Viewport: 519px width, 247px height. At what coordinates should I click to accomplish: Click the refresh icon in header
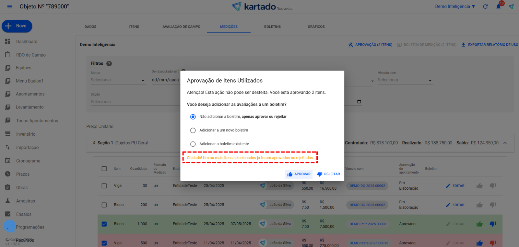click(x=485, y=6)
